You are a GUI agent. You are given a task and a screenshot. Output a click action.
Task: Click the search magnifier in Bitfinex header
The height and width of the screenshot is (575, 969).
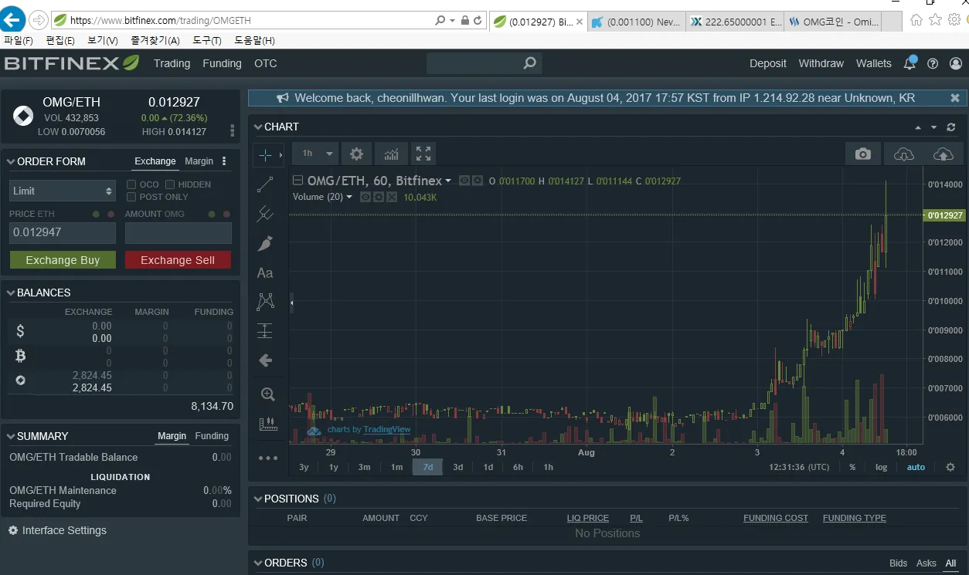(529, 63)
